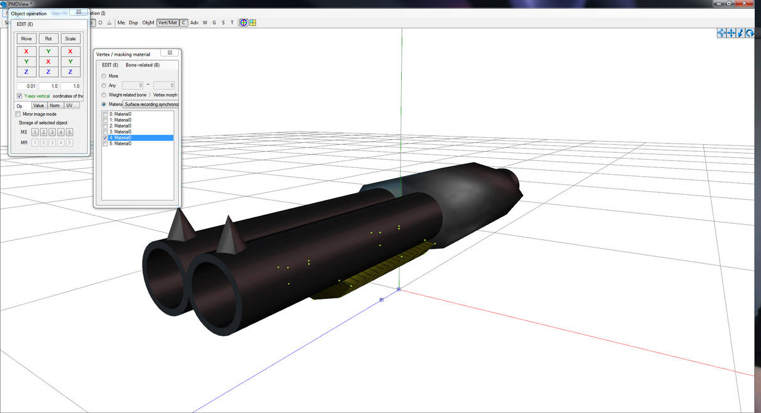Open the Bone-related (B) menu
This screenshot has width=761, height=413.
pyautogui.click(x=143, y=65)
